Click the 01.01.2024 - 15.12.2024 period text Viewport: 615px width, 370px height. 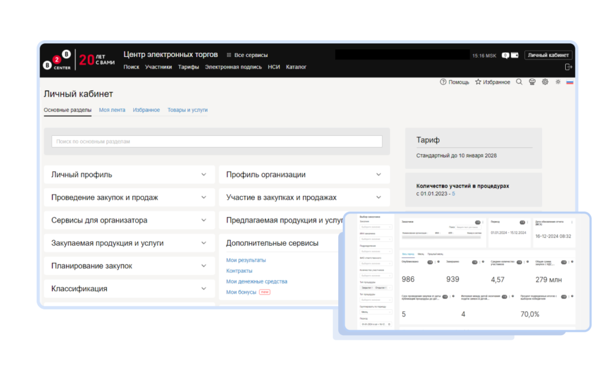[508, 233]
